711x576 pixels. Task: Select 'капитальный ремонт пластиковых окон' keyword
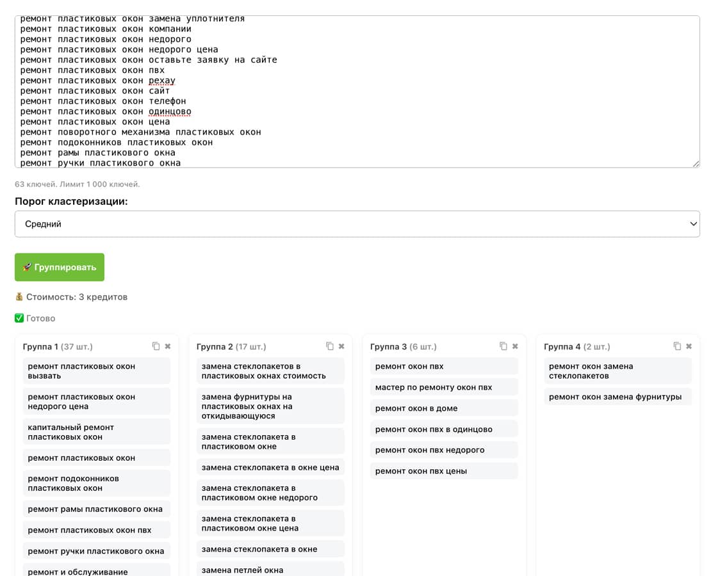pyautogui.click(x=96, y=432)
